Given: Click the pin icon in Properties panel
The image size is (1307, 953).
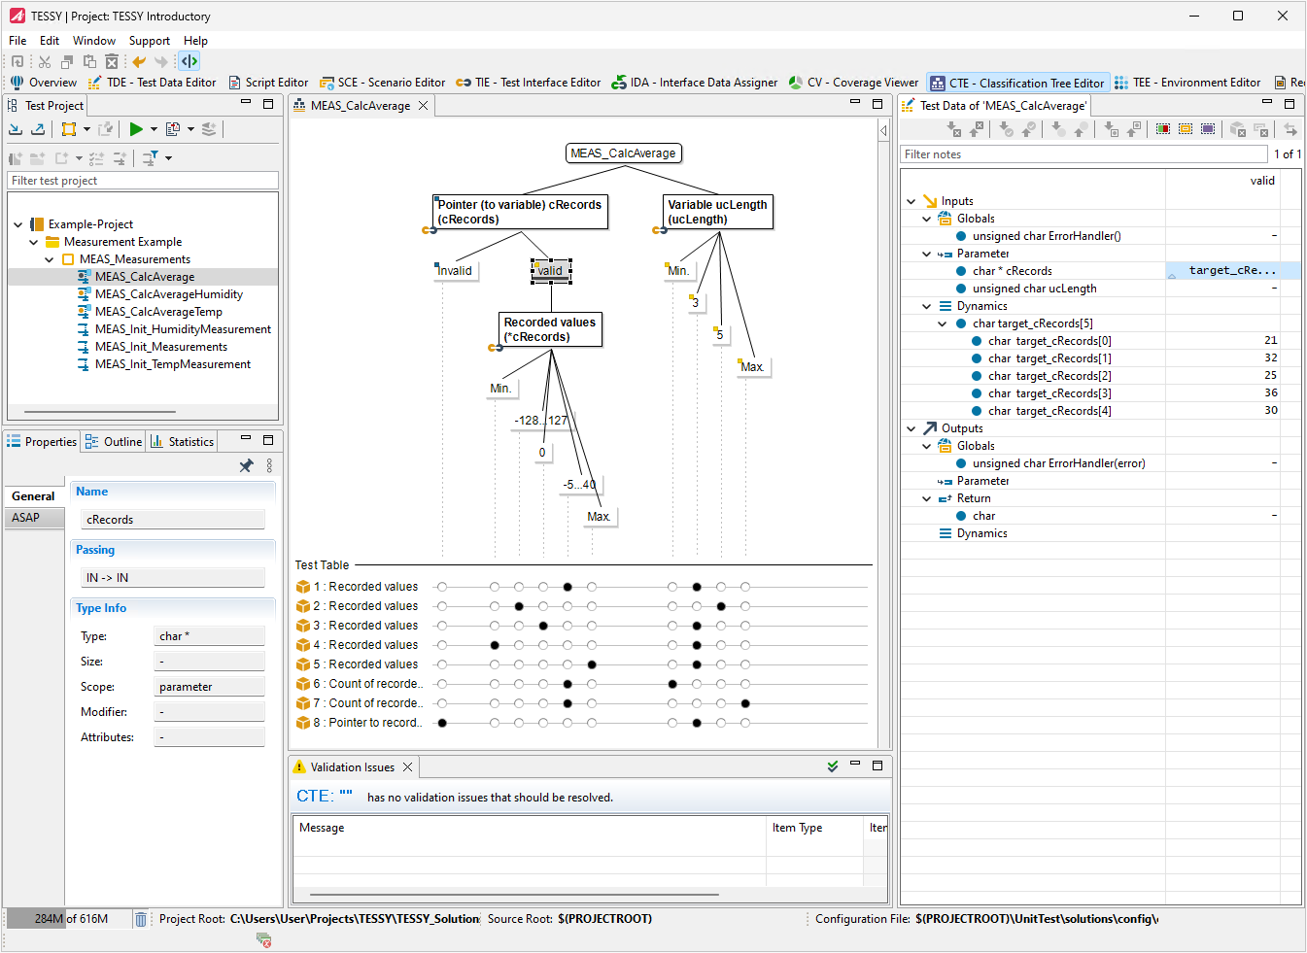Looking at the screenshot, I should click(246, 466).
